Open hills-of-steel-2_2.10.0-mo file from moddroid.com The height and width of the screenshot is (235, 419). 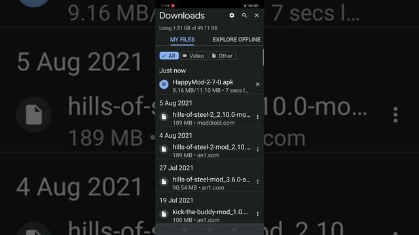click(209, 118)
